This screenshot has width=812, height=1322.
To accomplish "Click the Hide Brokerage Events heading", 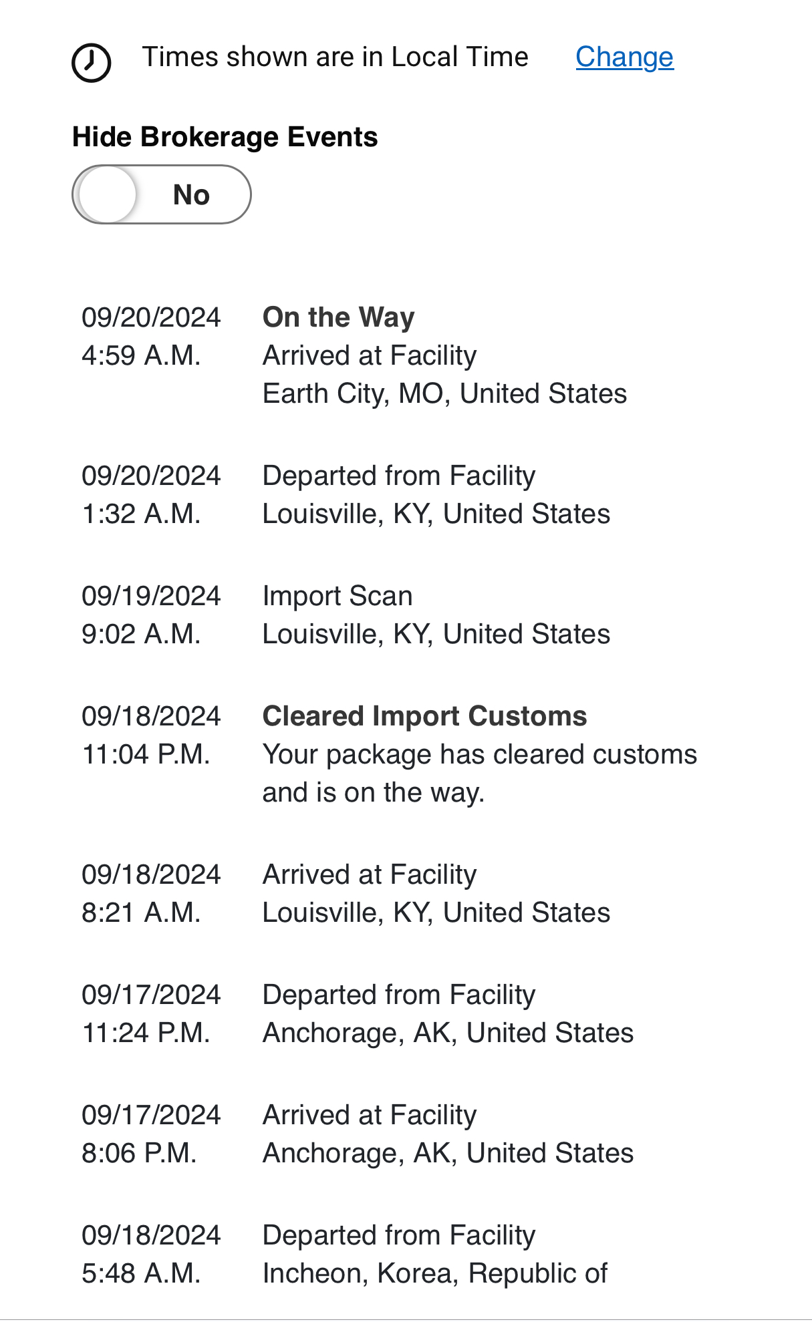I will [x=225, y=137].
